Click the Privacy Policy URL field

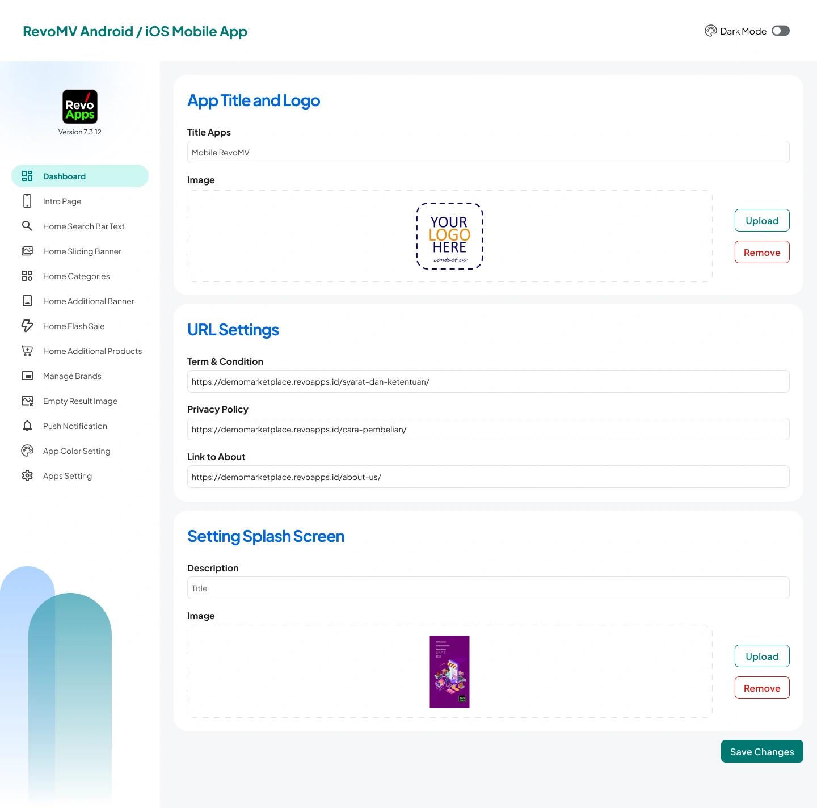click(488, 429)
